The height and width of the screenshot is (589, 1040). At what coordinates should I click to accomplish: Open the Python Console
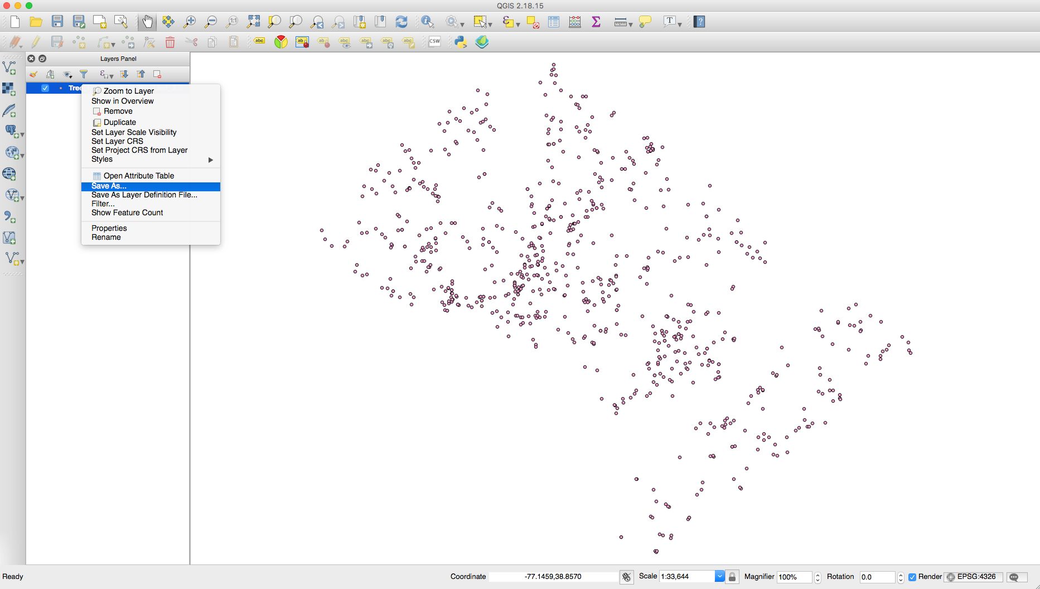point(461,41)
